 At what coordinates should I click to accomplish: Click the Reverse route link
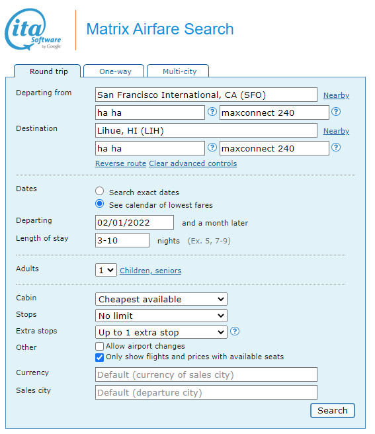pyautogui.click(x=120, y=163)
